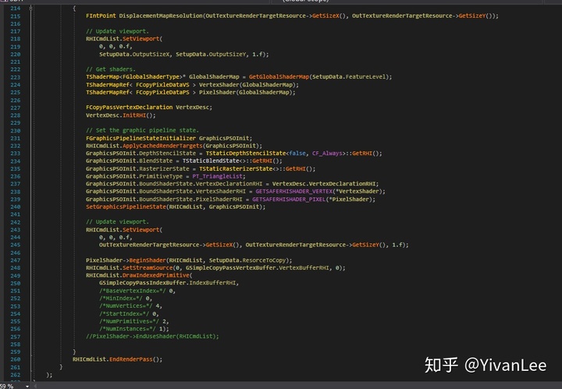Viewport: 562px width, 389px height.
Task: Click TStaticBlendState on line 234
Action: [x=211, y=161]
